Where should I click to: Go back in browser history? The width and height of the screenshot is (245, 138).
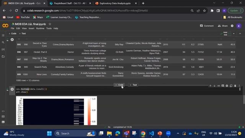[4, 11]
